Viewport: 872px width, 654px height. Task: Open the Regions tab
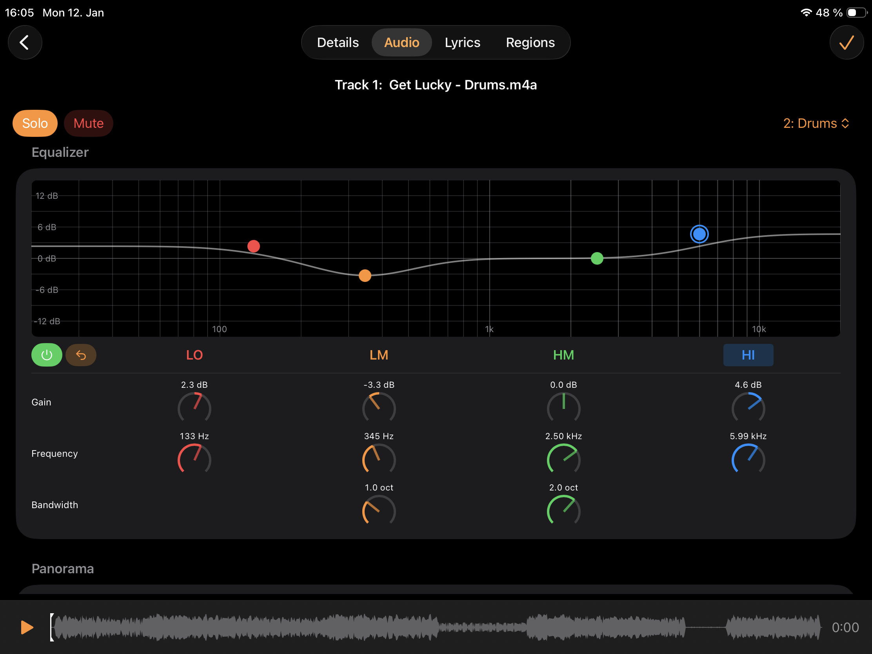pyautogui.click(x=530, y=42)
